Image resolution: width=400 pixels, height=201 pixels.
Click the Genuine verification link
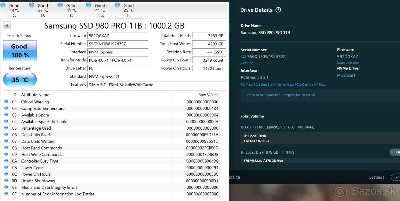click(247, 63)
